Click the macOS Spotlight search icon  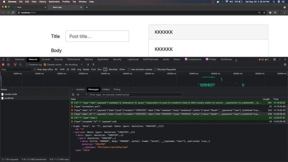(x=274, y=2)
